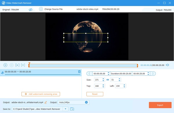The height and width of the screenshot is (113, 174).
Task: Click the bottom-right handle of the selection box
Action: (108, 42)
